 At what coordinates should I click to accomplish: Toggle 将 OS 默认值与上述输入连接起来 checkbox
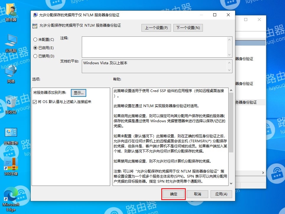tap(35, 102)
